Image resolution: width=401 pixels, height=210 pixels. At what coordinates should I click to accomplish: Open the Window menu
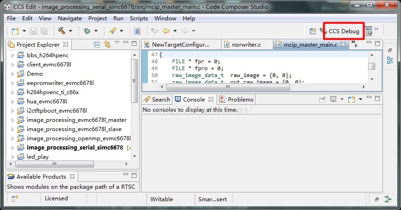[165, 18]
